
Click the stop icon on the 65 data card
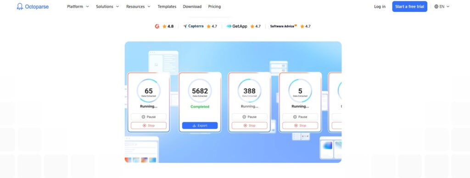coord(144,126)
